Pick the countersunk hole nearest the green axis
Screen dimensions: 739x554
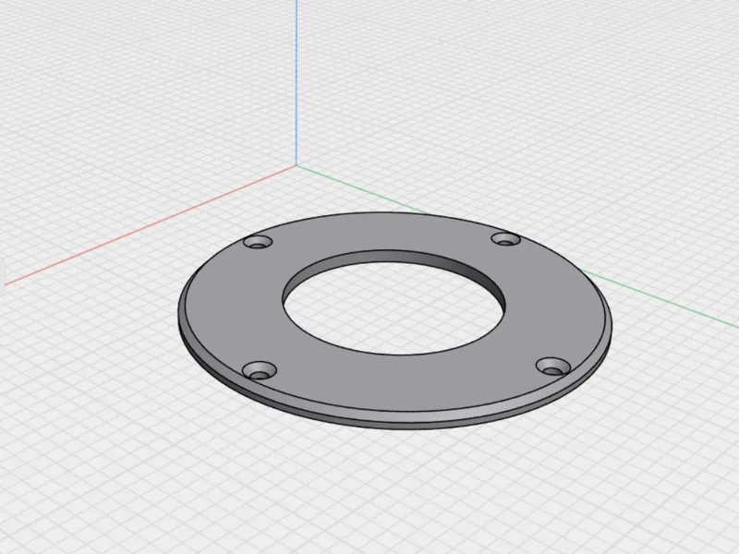pyautogui.click(x=505, y=239)
